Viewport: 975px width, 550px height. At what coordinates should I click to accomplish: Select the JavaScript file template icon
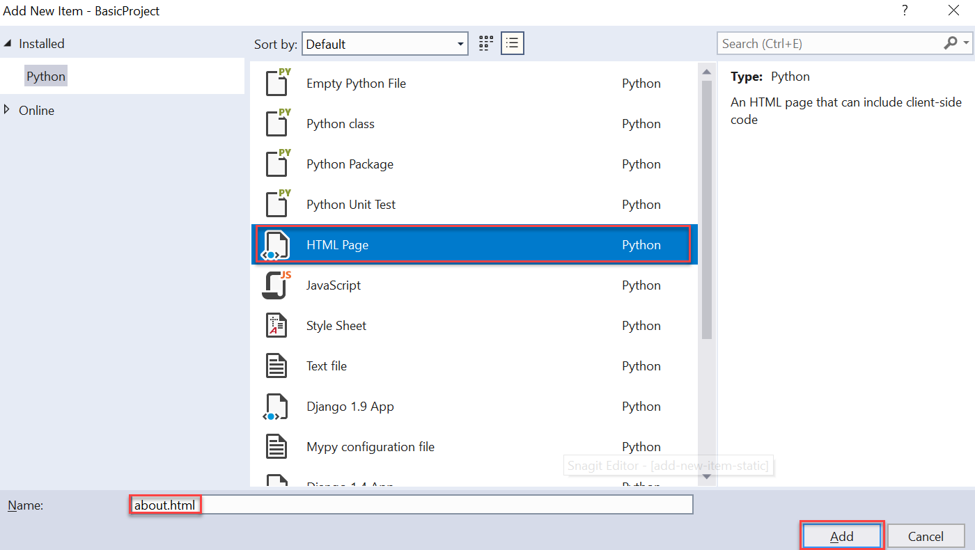[x=277, y=285]
